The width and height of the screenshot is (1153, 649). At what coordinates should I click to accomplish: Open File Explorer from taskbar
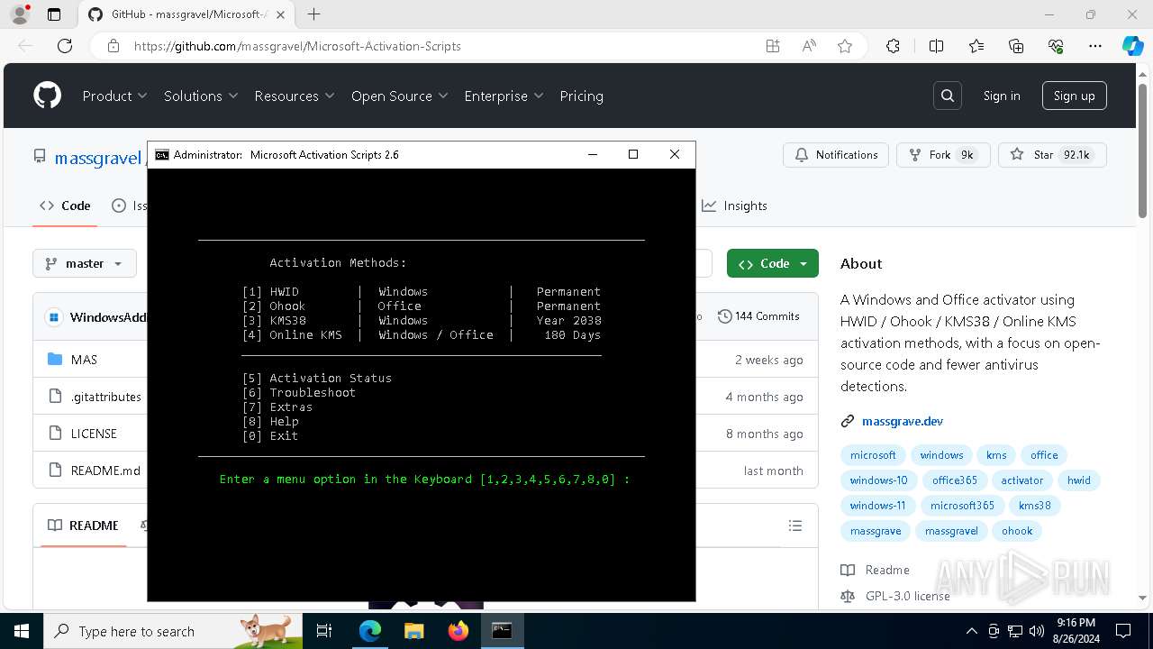[x=413, y=631]
